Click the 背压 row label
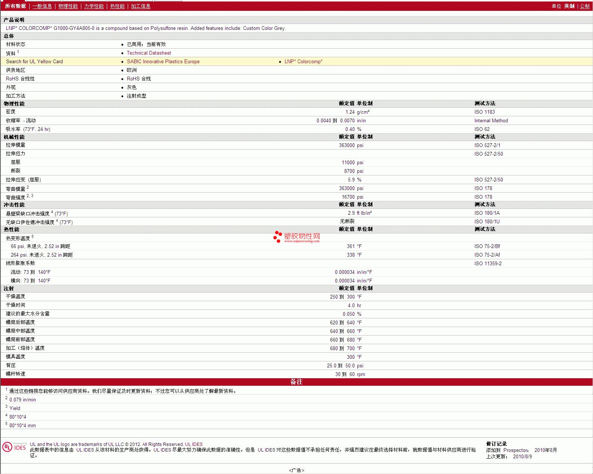The image size is (593, 474). pos(10,366)
